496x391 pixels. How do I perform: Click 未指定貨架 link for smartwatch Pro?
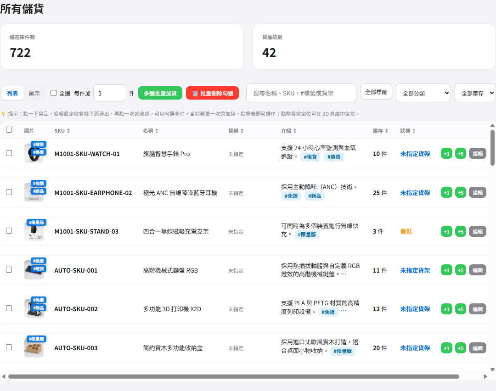click(x=415, y=154)
